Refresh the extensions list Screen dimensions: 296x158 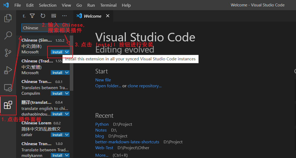pos(43,16)
